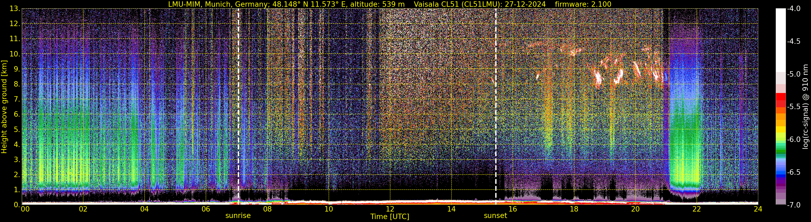Click the time axis tick label '22'
Viewport: 811px width, 222px height.
tap(697, 209)
